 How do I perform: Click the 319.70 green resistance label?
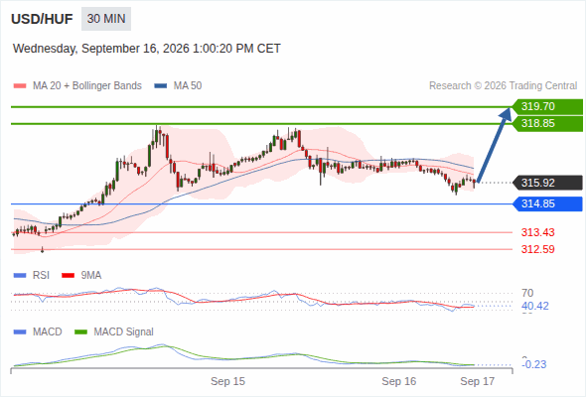pos(547,107)
